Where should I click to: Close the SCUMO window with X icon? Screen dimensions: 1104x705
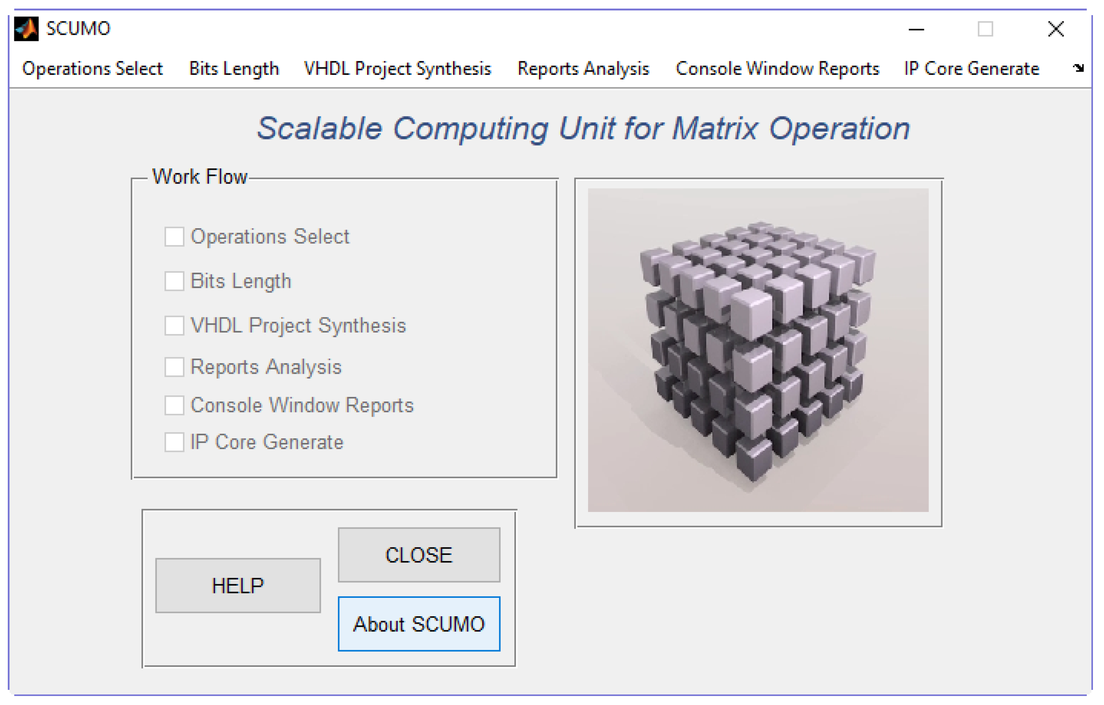pyautogui.click(x=1056, y=29)
